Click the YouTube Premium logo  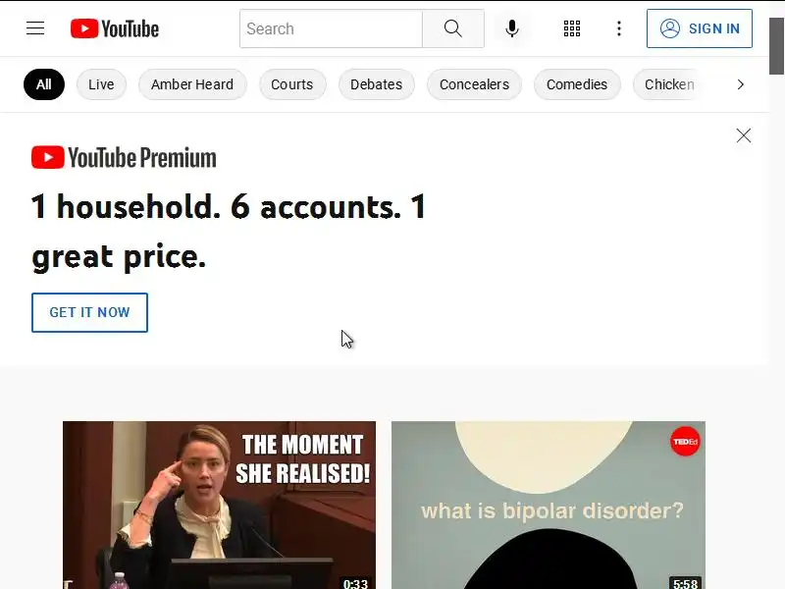click(124, 157)
